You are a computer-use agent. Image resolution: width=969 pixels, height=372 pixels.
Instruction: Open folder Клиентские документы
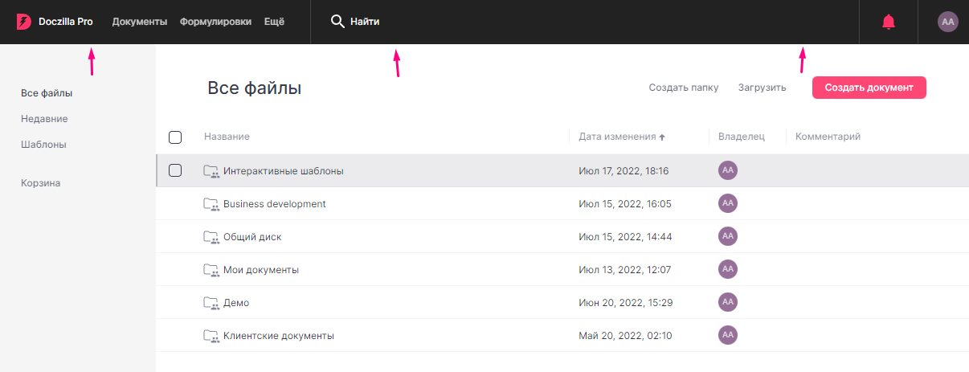279,336
